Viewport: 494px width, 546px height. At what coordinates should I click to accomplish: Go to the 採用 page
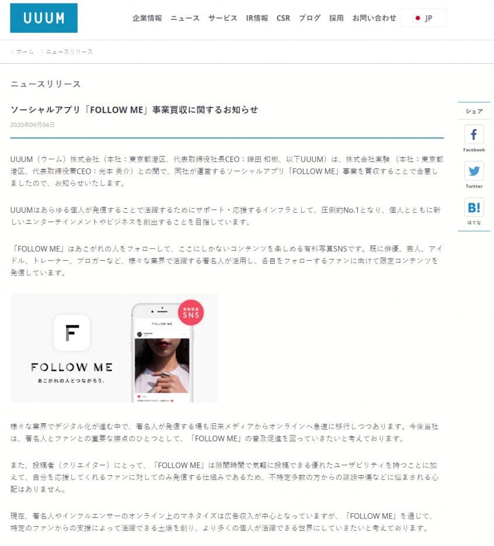(336, 18)
